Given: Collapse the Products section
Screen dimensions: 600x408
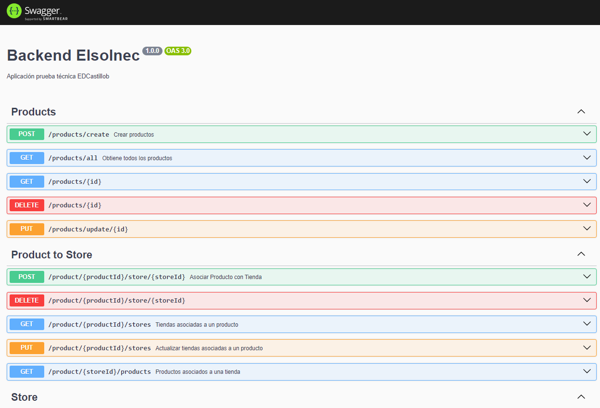Looking at the screenshot, I should [581, 111].
